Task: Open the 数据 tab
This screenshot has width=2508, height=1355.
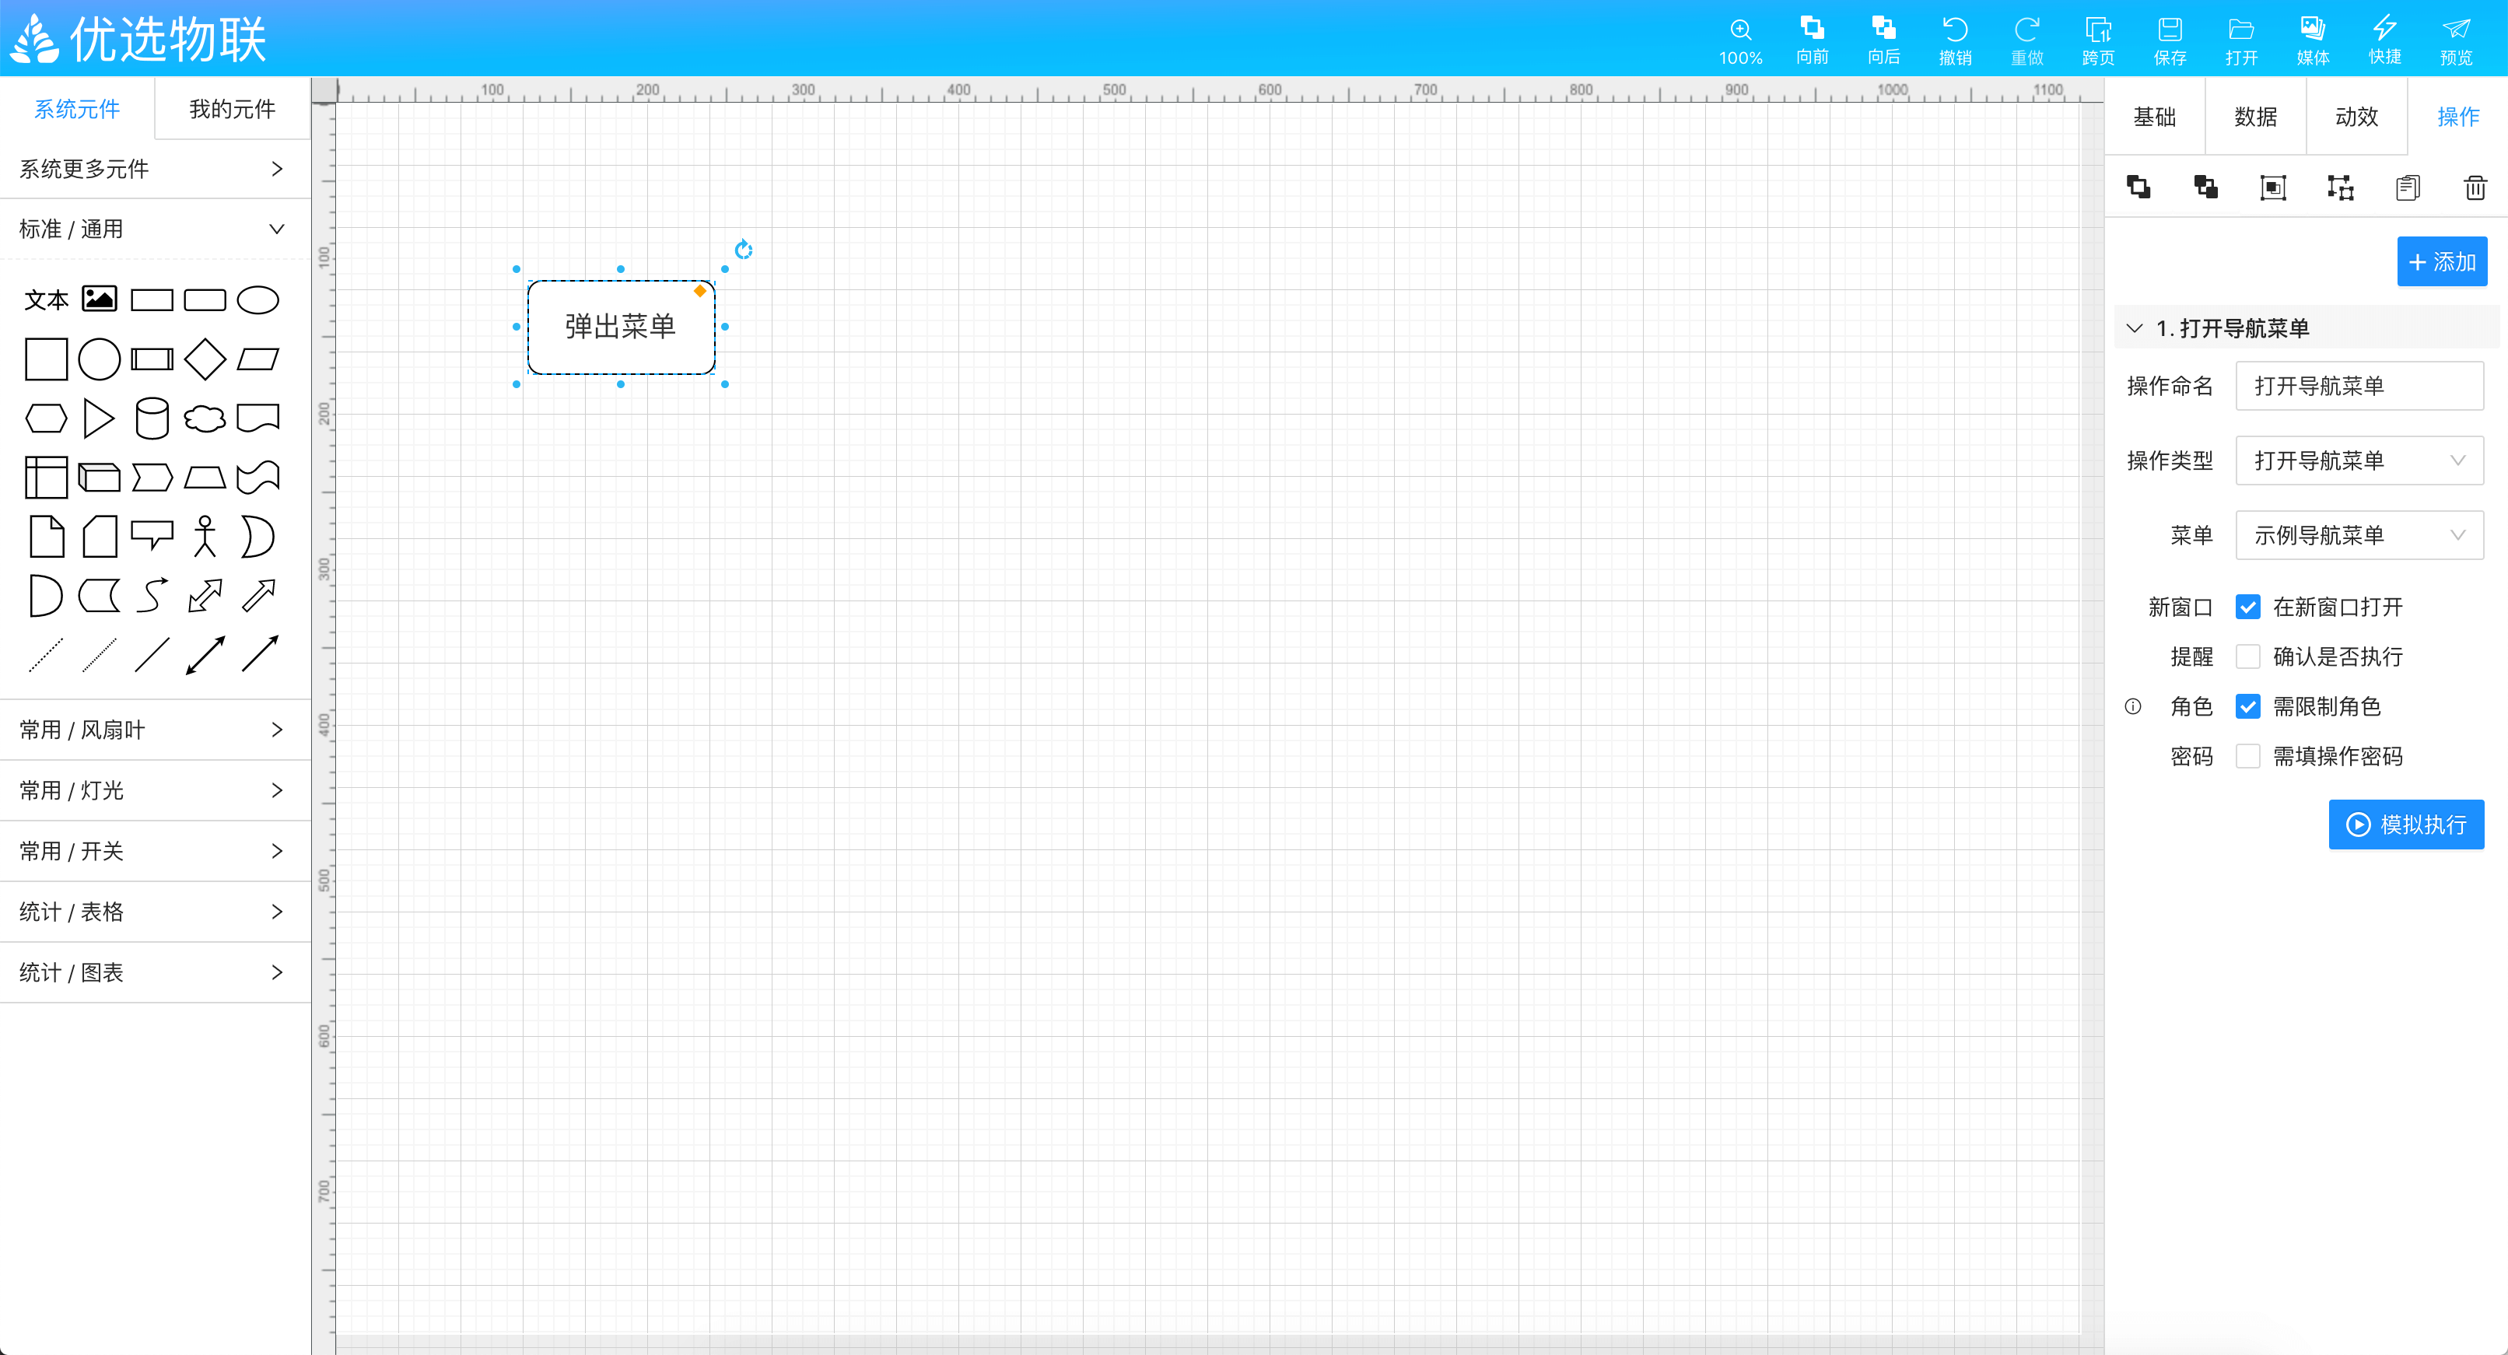Action: click(2255, 117)
